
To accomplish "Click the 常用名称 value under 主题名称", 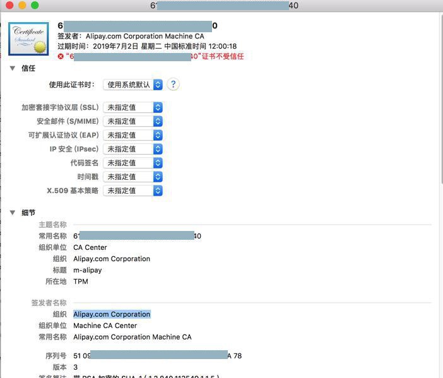I will 138,236.
